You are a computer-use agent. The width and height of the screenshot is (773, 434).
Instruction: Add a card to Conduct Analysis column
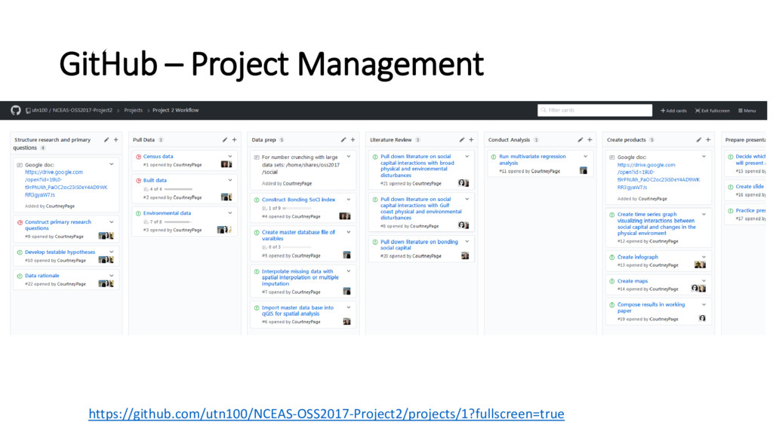tap(590, 139)
